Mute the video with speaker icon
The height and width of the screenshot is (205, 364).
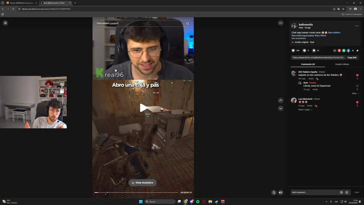point(281,192)
